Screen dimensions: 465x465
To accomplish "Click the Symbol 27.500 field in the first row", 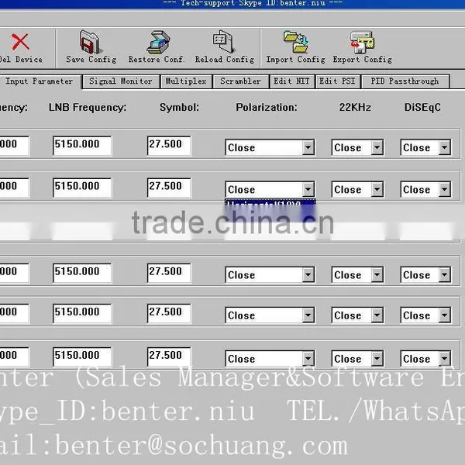I will (x=169, y=146).
